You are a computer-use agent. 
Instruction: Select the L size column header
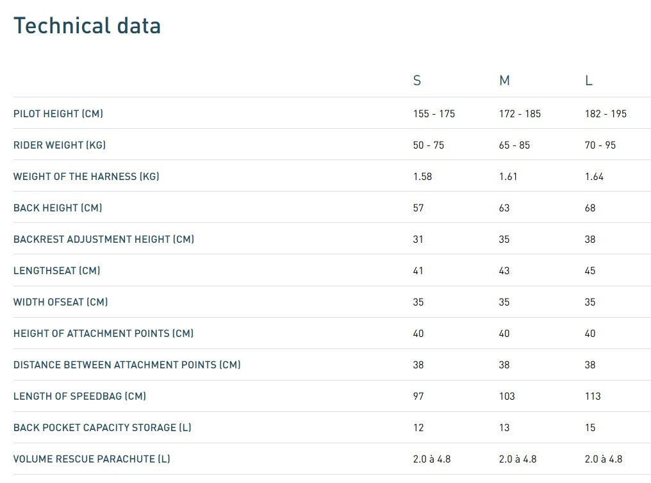(589, 81)
